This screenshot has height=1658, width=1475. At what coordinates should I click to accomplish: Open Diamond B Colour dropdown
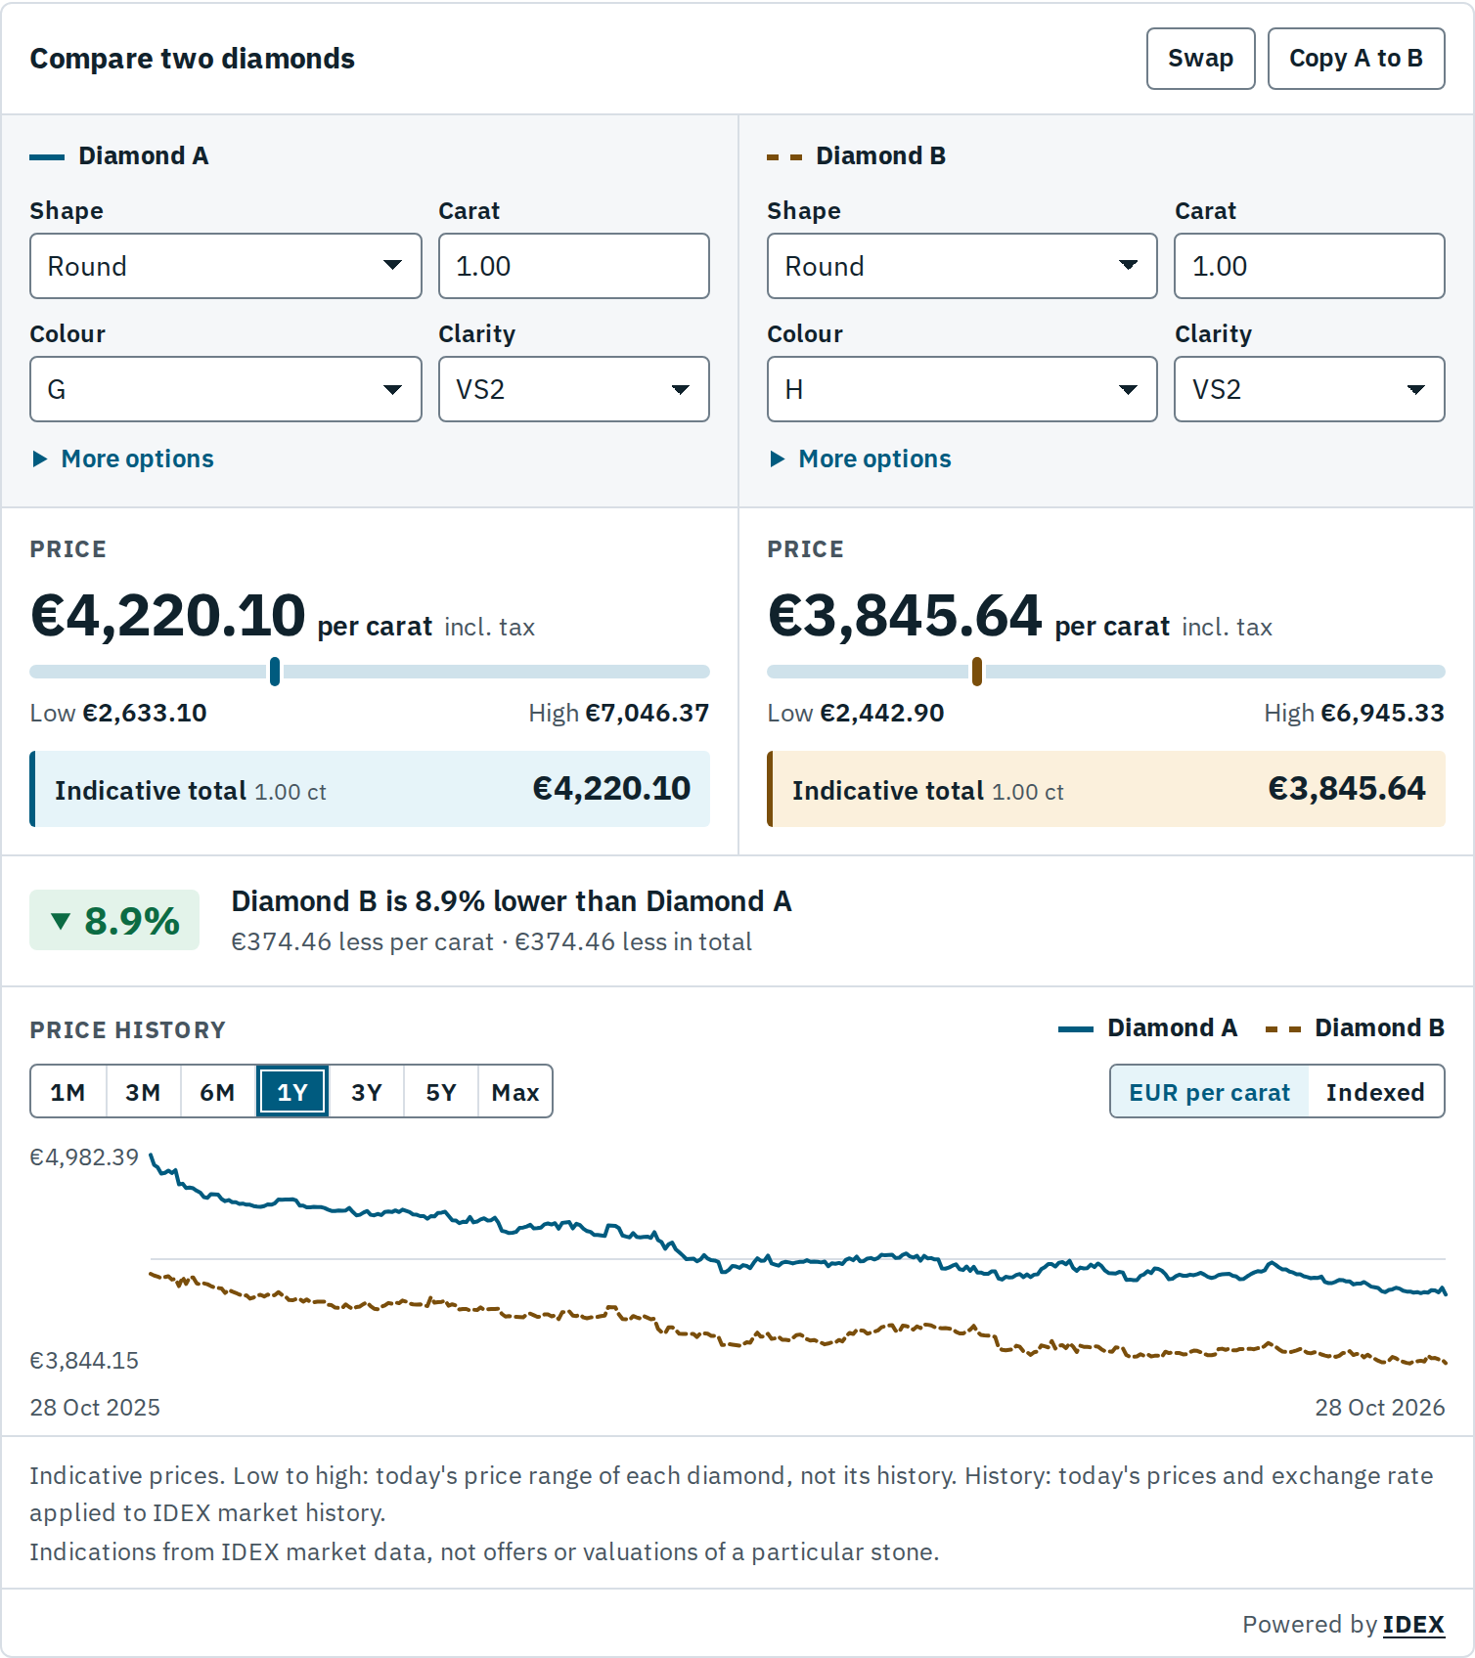tap(962, 389)
